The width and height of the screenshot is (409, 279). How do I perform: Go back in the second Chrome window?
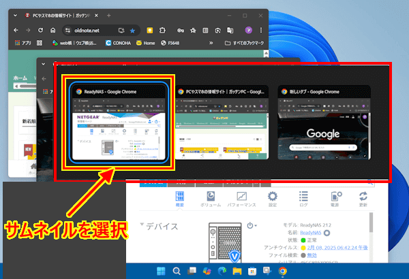pos(44,78)
